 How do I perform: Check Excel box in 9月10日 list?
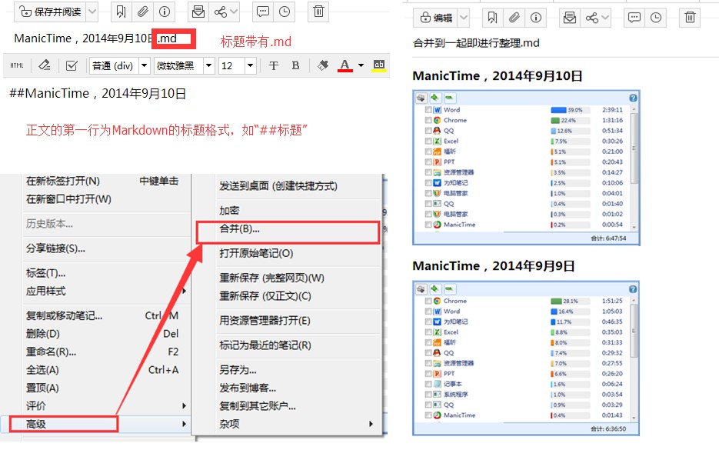(428, 142)
